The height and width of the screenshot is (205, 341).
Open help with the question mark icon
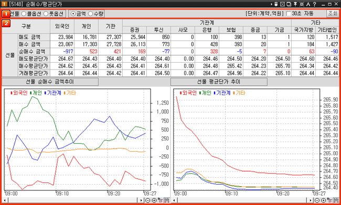(314, 4)
